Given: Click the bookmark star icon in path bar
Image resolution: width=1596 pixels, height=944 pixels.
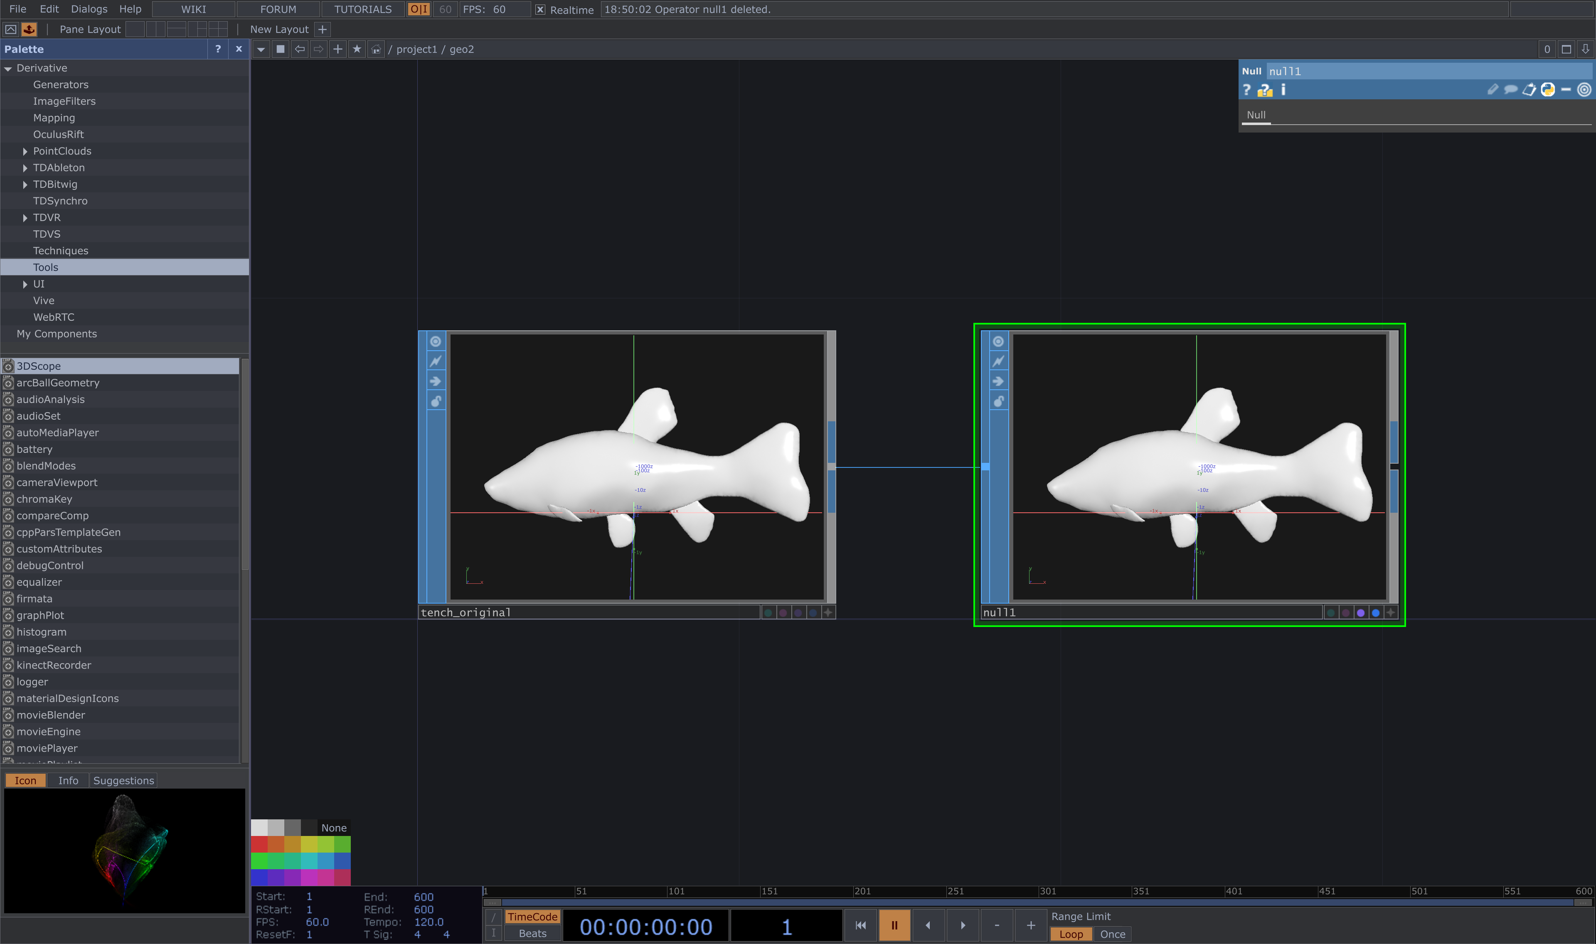Looking at the screenshot, I should 357,49.
